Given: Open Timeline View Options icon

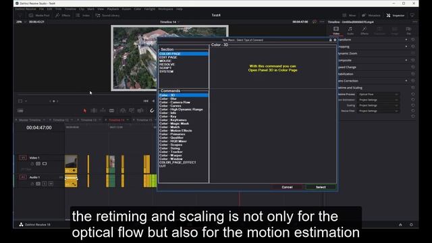Looking at the screenshot, I should [x=20, y=111].
